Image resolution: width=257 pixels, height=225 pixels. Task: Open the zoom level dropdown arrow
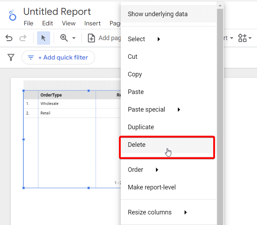[74, 38]
